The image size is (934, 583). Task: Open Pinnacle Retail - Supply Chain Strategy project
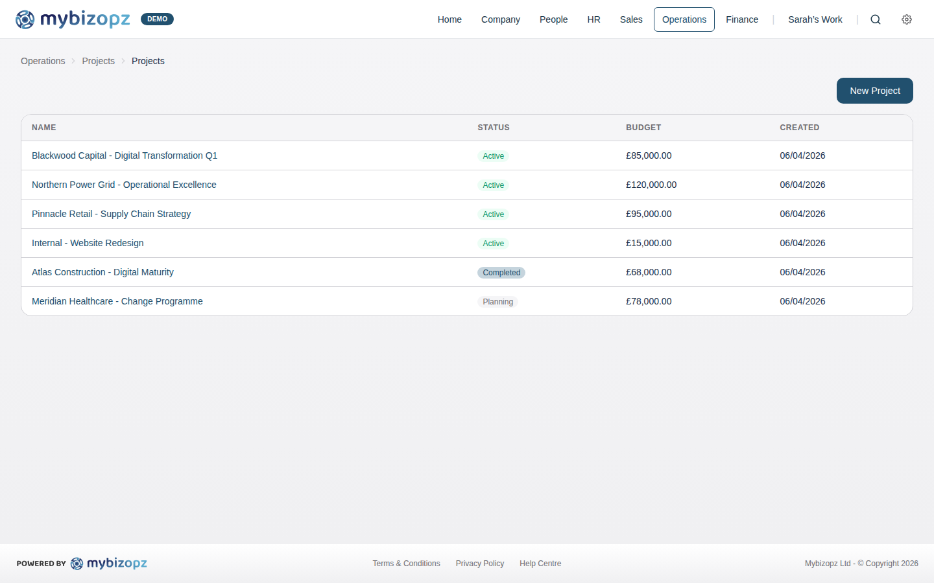click(x=111, y=214)
